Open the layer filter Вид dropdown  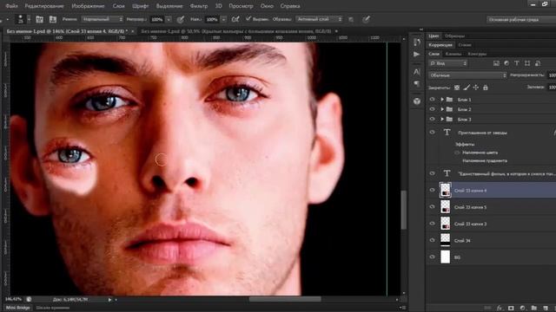pos(448,63)
